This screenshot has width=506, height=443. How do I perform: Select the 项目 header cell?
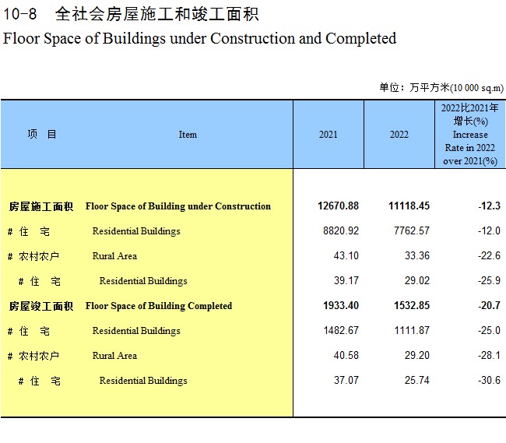coord(42,134)
